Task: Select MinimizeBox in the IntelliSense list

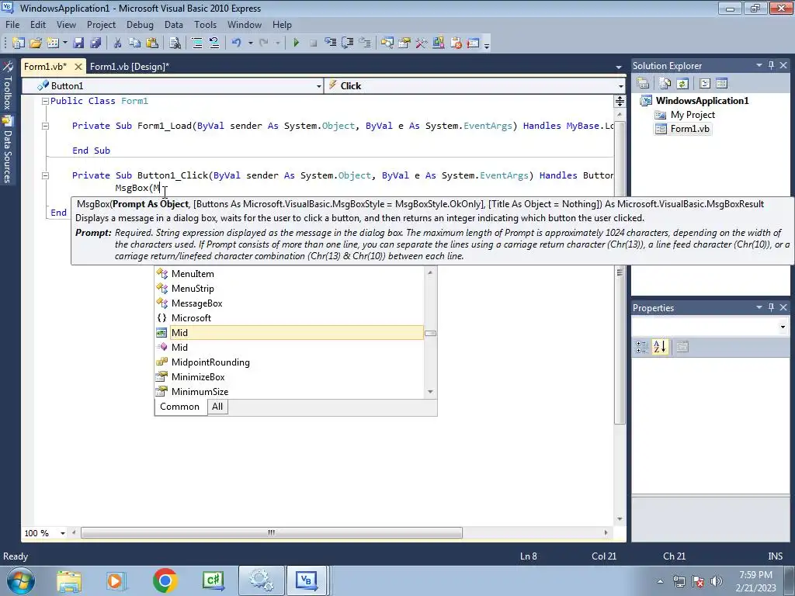Action: (x=290, y=376)
